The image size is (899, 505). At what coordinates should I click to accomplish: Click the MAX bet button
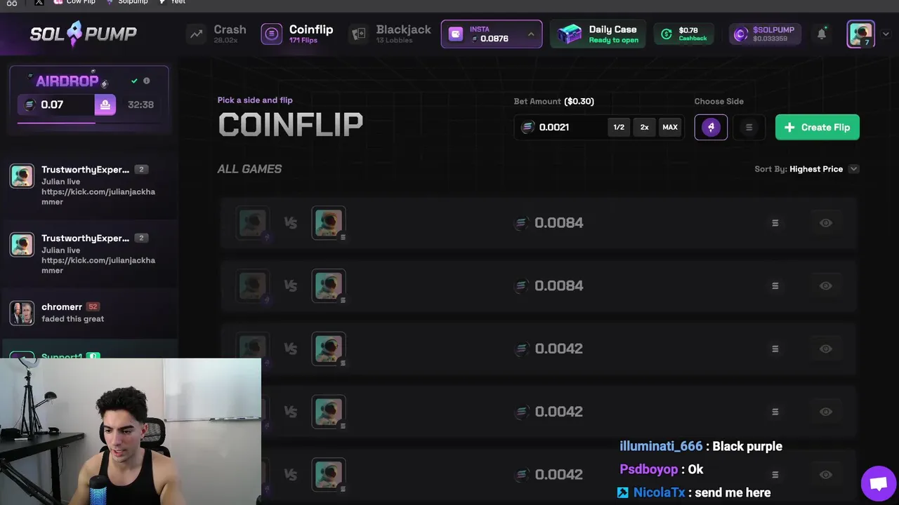click(x=670, y=127)
